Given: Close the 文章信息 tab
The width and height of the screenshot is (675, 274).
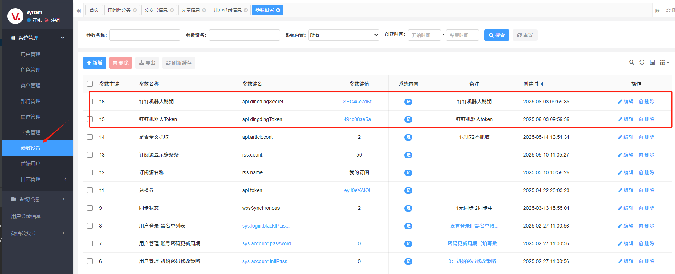Looking at the screenshot, I should 204,10.
